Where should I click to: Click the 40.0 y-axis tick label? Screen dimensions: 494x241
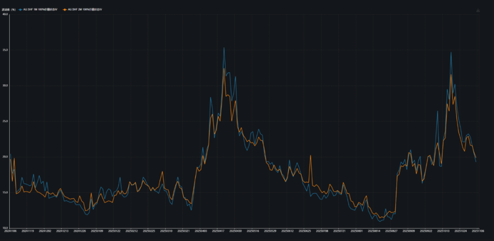(5, 14)
